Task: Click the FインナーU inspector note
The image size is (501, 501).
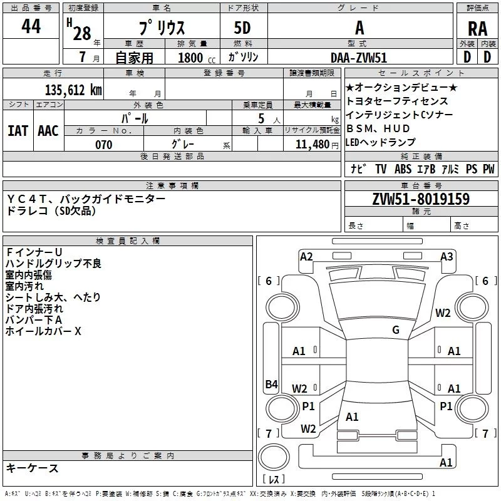Action: point(34,252)
